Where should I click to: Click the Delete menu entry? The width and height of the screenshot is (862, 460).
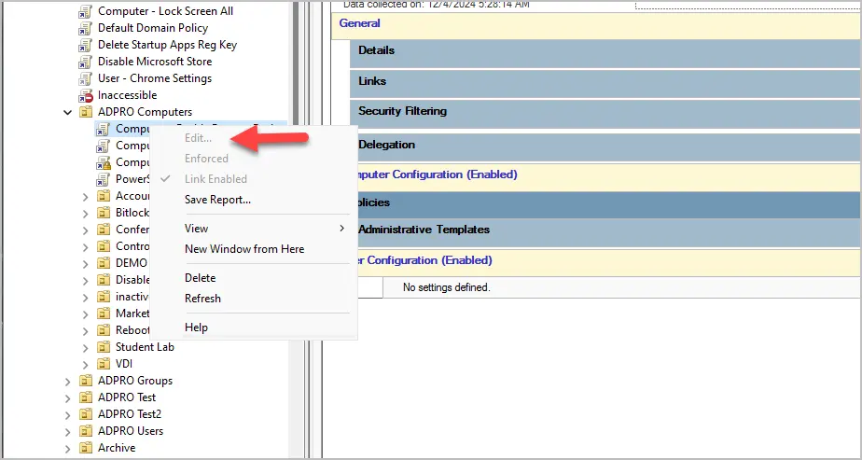[200, 278]
